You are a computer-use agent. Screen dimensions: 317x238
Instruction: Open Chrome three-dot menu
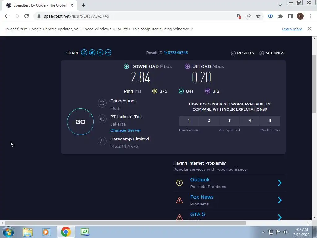[x=310, y=16]
